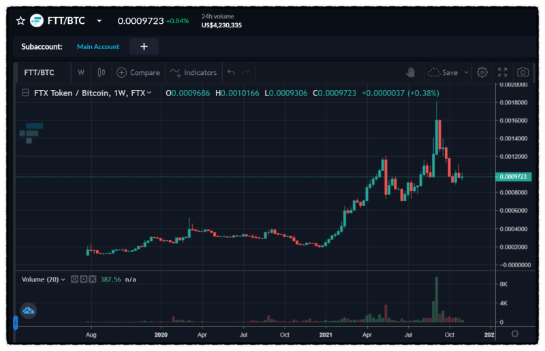Click the +0.84% change percentage

coord(177,21)
